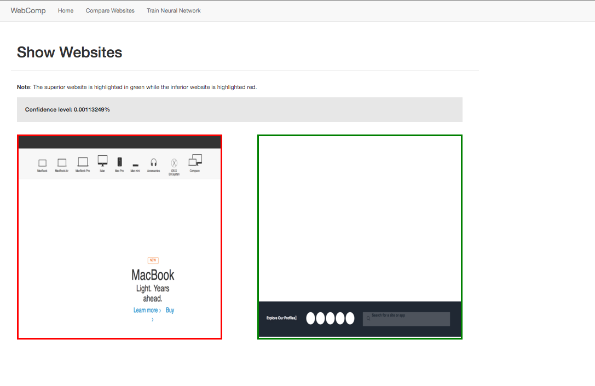Click the Buy link
This screenshot has height=386, width=595.
170,310
